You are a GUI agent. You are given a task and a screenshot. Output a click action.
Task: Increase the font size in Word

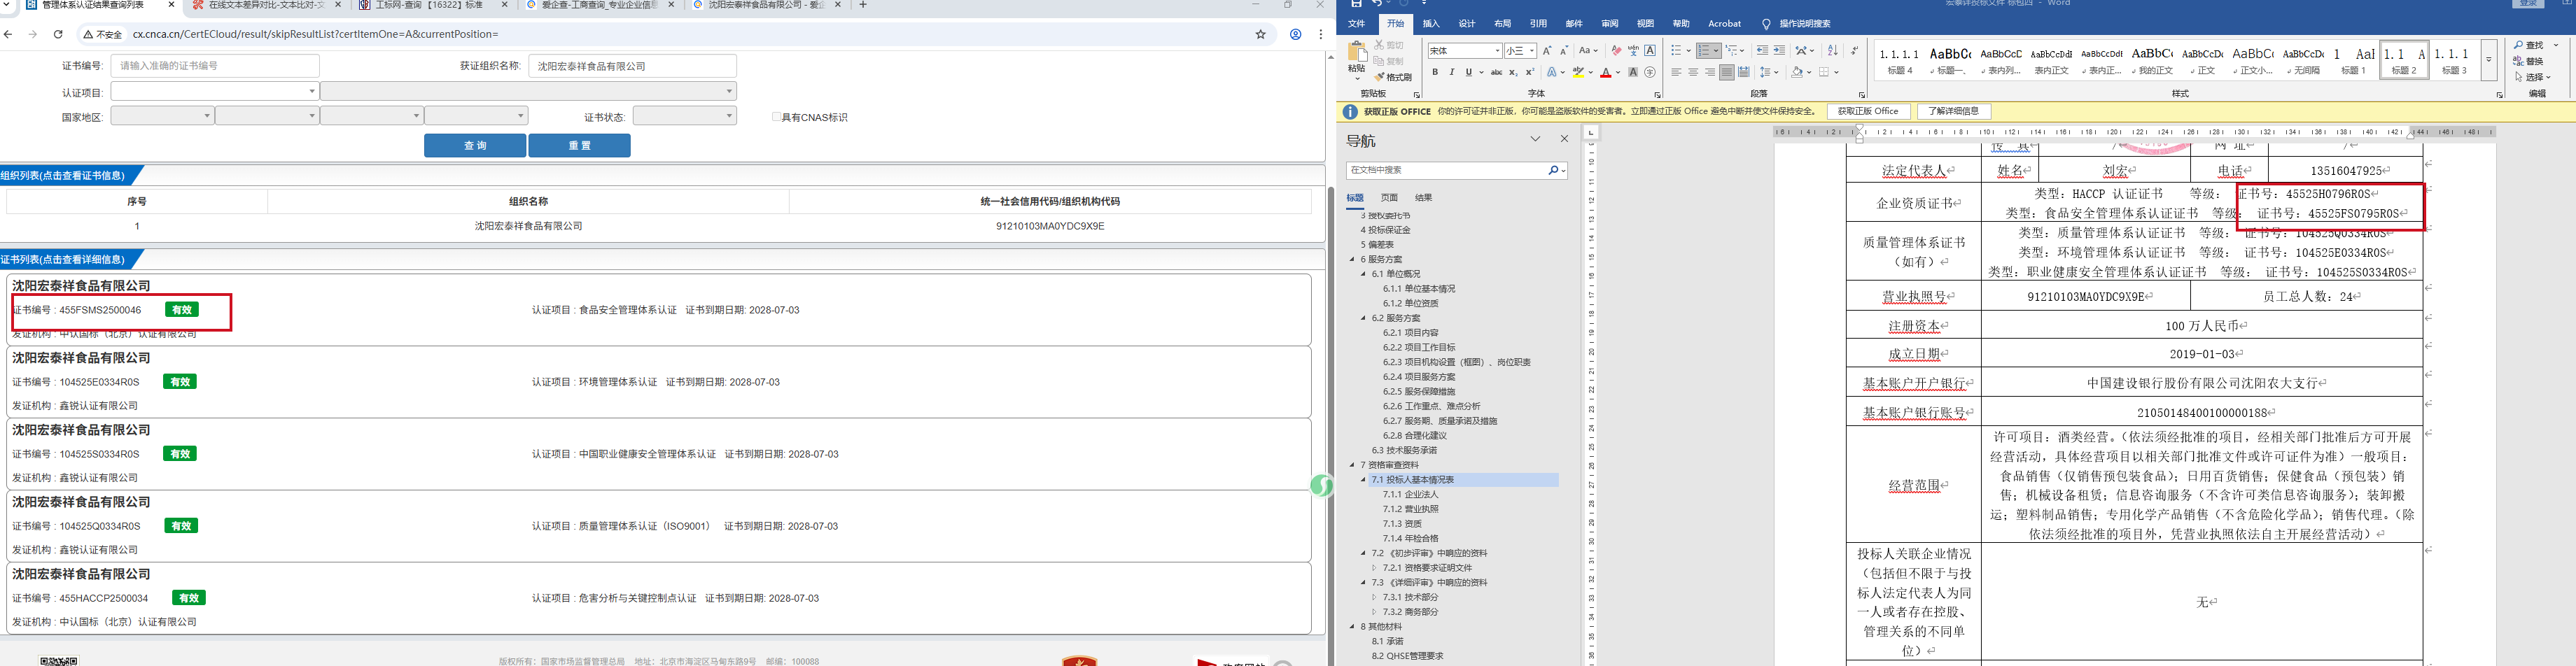pos(1547,50)
